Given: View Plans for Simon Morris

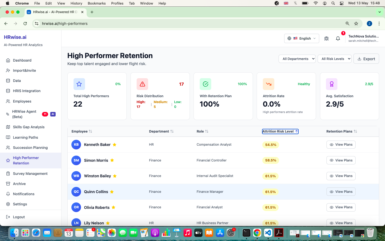Looking at the screenshot, I should click(341, 160).
